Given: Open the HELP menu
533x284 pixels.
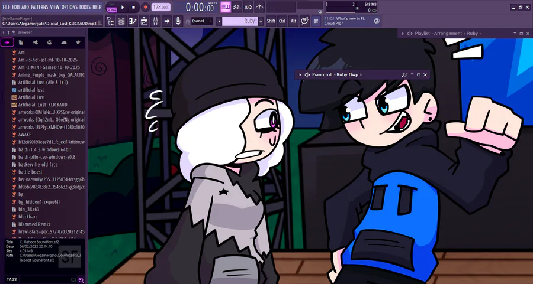Looking at the screenshot, I should 97,7.
